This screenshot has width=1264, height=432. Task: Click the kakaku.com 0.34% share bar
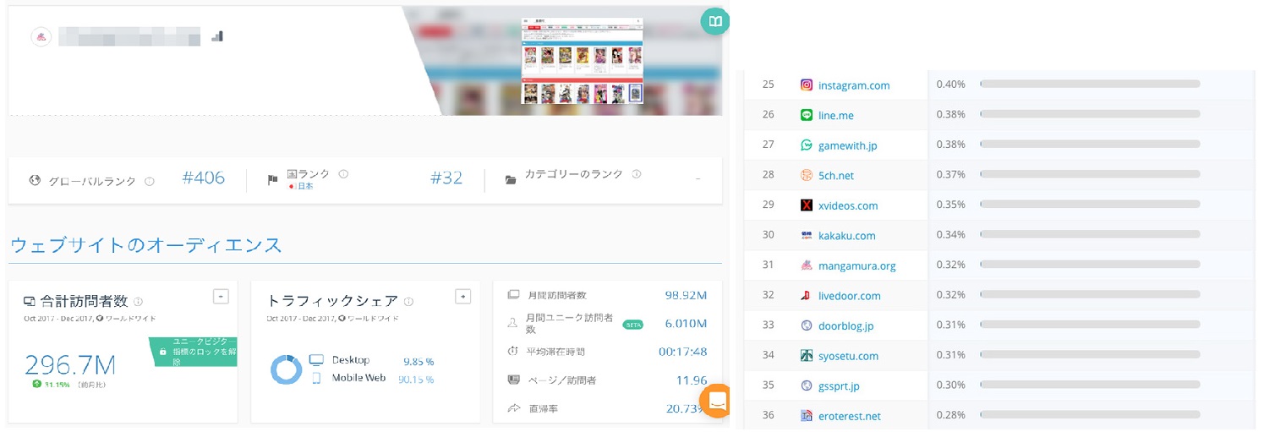[1090, 235]
